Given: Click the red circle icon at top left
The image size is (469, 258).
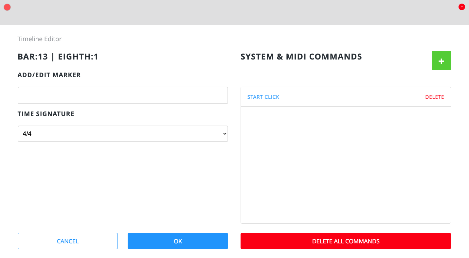Looking at the screenshot, I should (x=7, y=7).
